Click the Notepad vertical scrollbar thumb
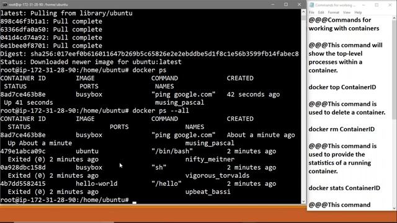Screen dimensions: 397x223 tap(395, 69)
